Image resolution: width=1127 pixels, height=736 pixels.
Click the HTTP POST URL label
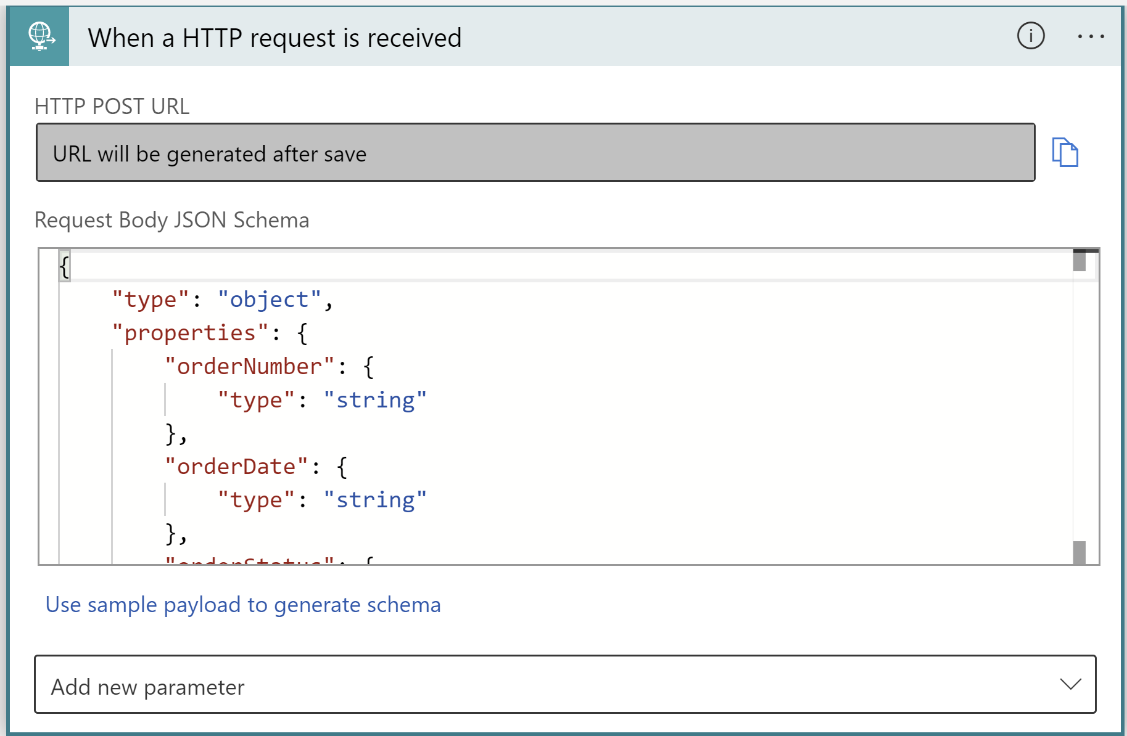[x=112, y=107]
